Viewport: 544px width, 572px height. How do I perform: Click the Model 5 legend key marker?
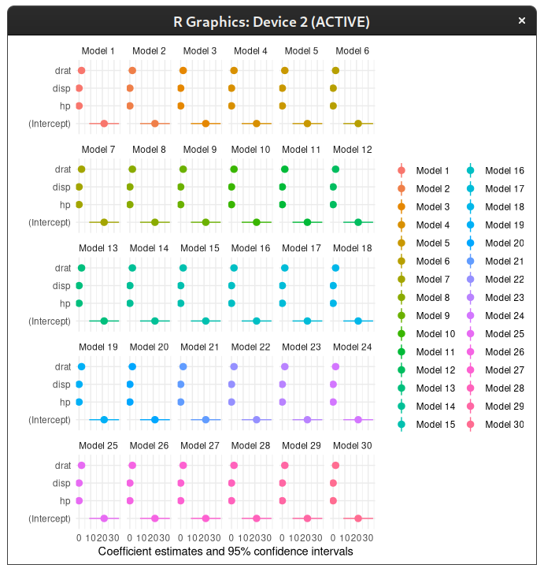click(402, 243)
